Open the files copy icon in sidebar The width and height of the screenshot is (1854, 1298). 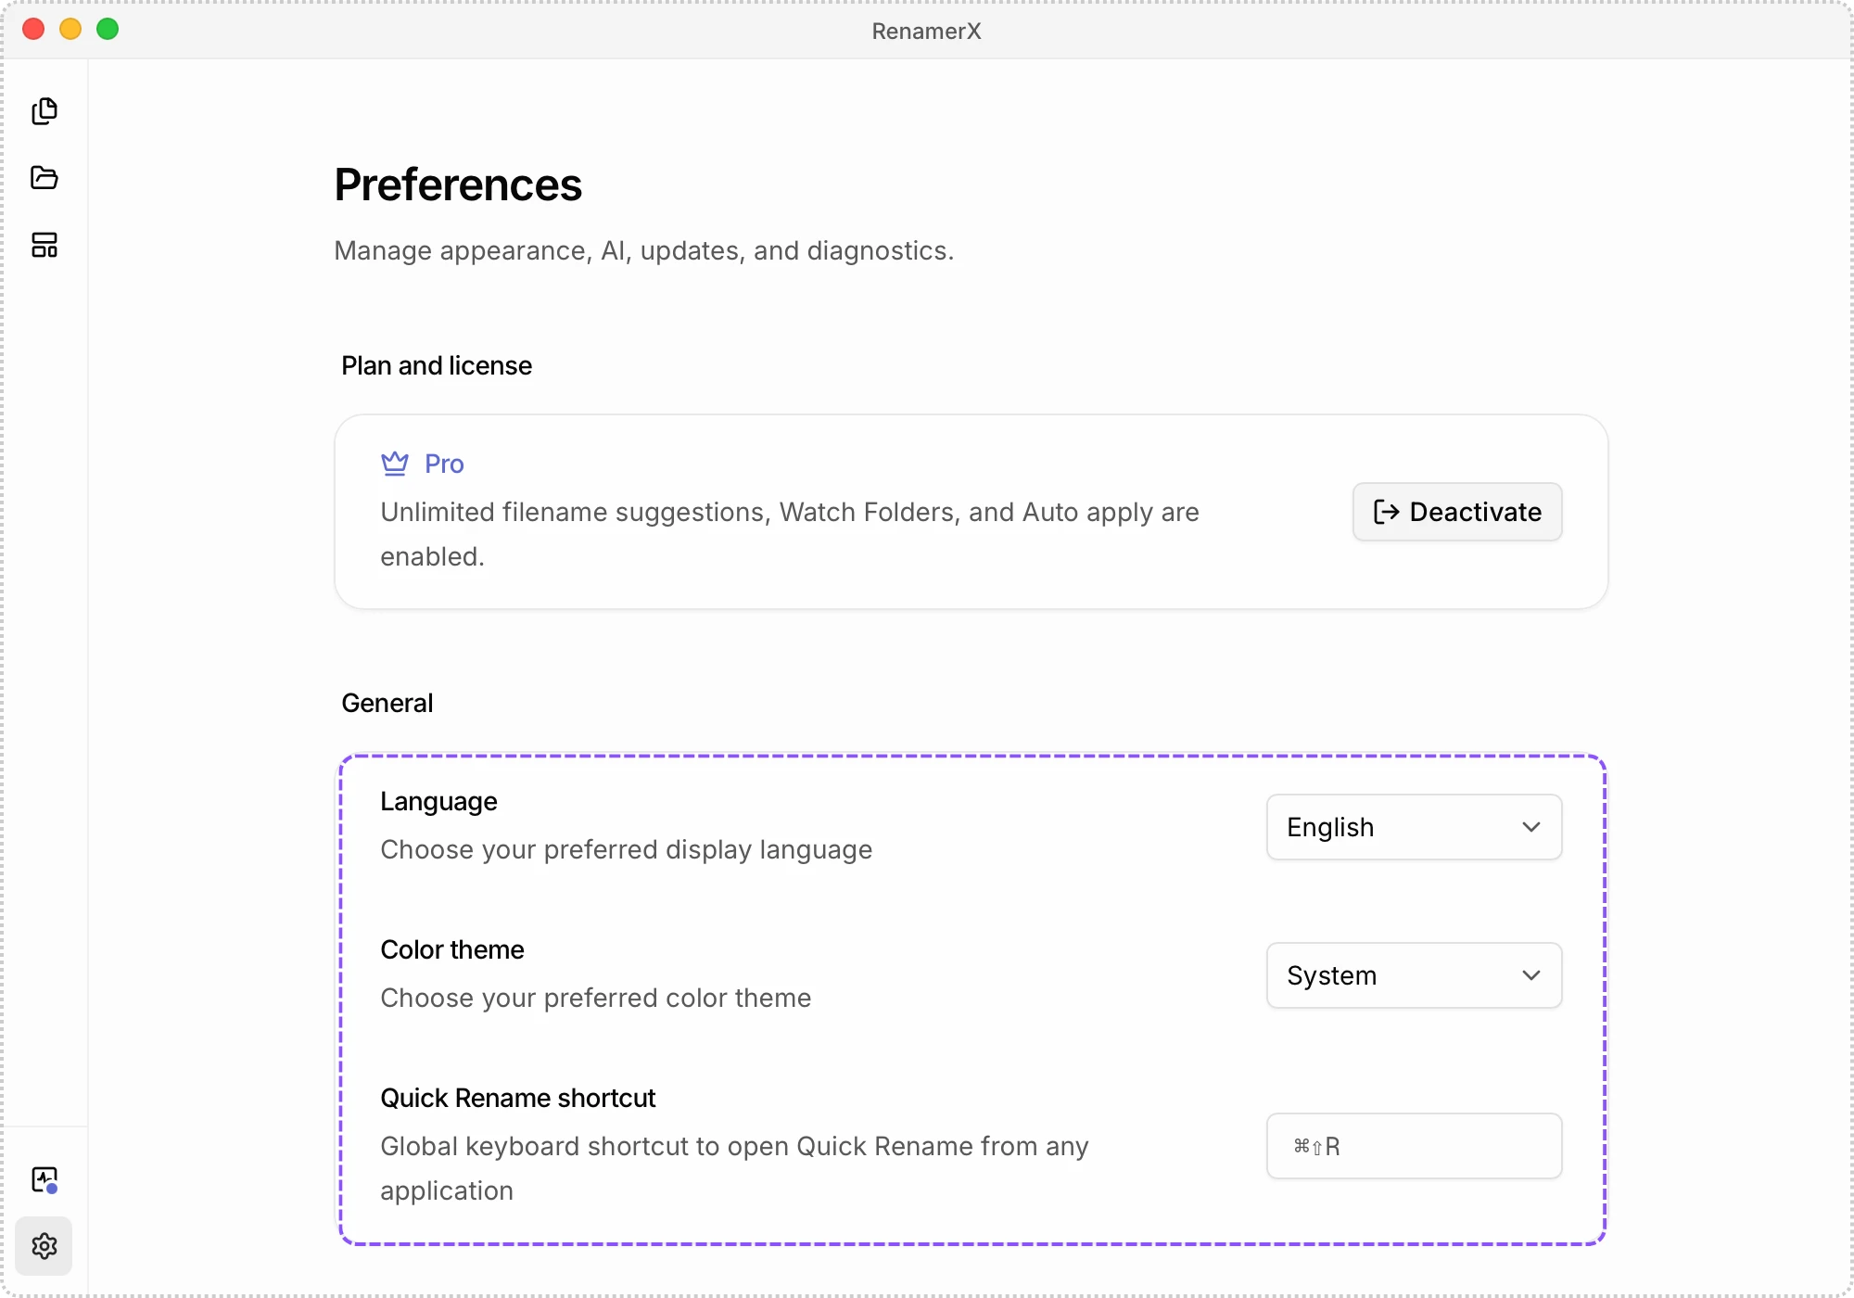click(x=44, y=111)
